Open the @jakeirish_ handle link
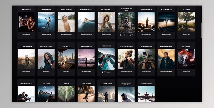Screen dimensions: 214x108 186,34
